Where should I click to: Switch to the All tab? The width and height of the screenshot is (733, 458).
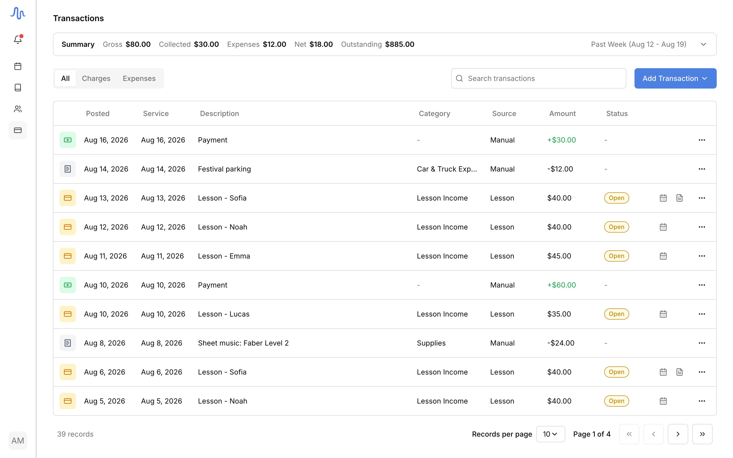(x=65, y=78)
